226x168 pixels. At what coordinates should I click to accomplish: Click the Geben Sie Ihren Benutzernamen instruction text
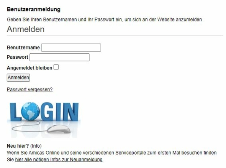pyautogui.click(x=104, y=20)
